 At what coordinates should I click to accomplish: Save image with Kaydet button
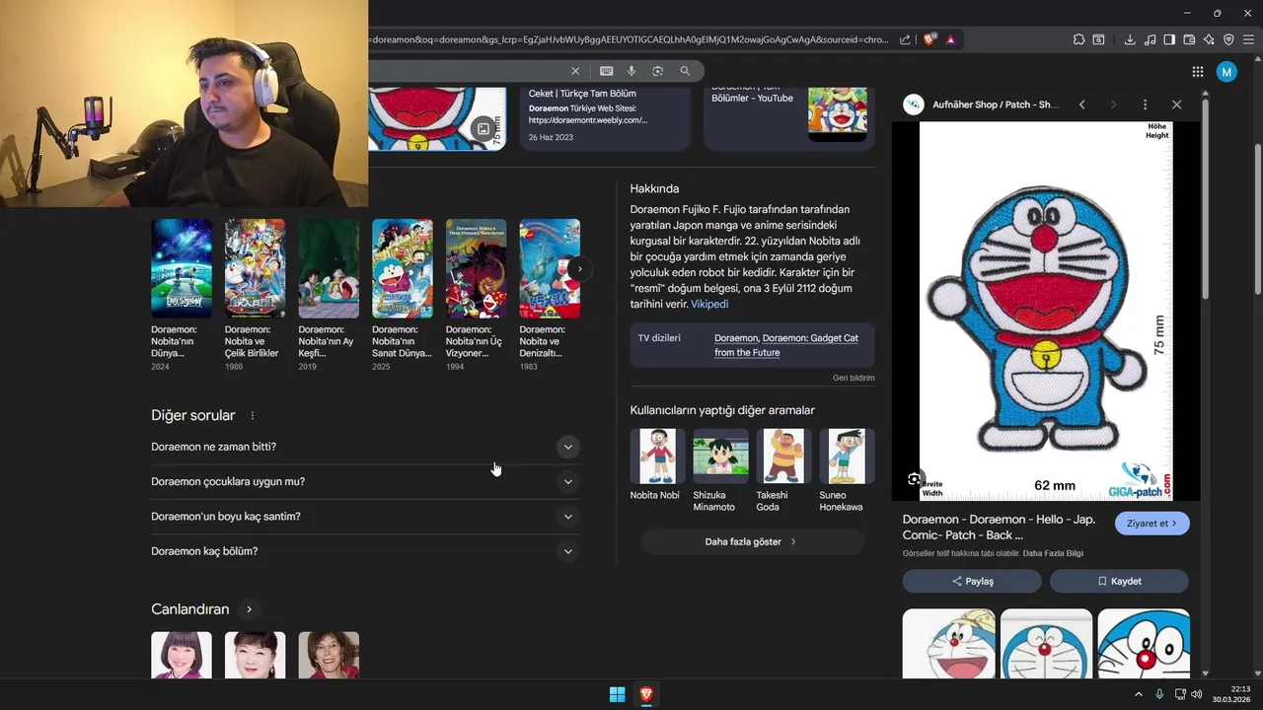point(1119,582)
